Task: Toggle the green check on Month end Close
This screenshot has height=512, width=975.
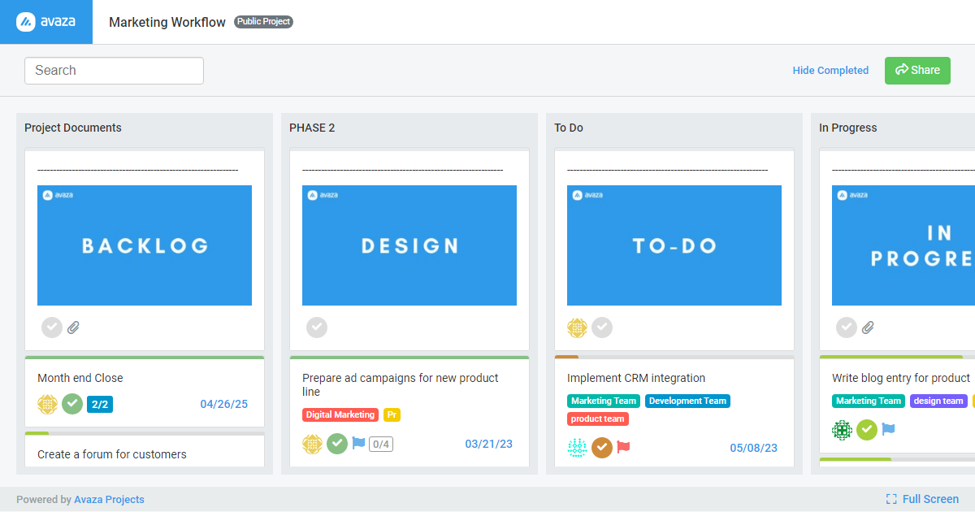Action: [x=72, y=404]
